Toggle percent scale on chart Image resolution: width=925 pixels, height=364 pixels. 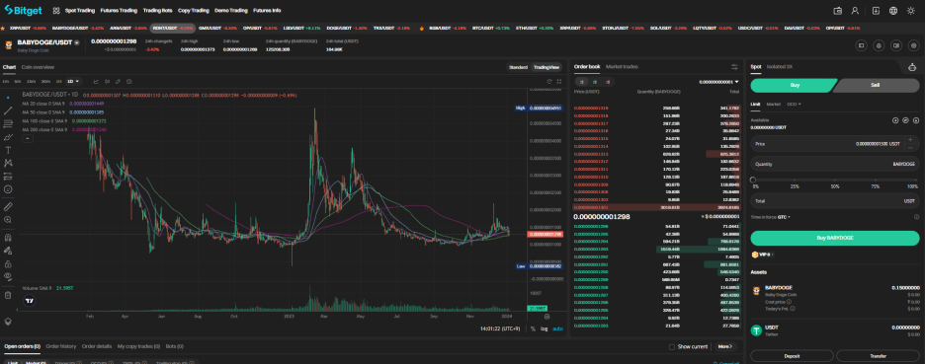click(533, 328)
